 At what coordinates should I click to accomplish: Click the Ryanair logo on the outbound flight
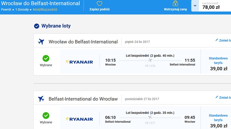coord(80,62)
